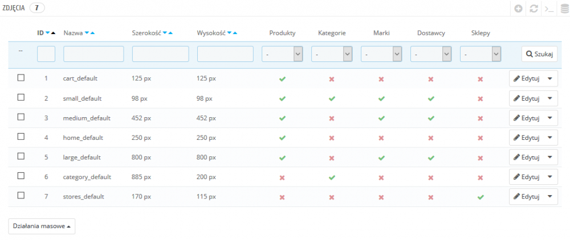
Task: Open the Dostawcy filter dropdown
Action: click(431, 54)
